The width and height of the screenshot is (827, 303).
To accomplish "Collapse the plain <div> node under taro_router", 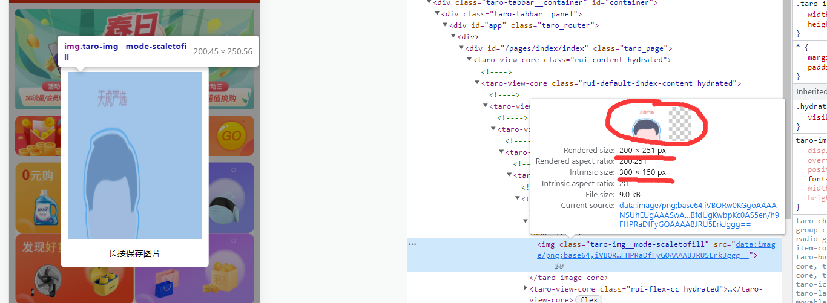I will [453, 37].
